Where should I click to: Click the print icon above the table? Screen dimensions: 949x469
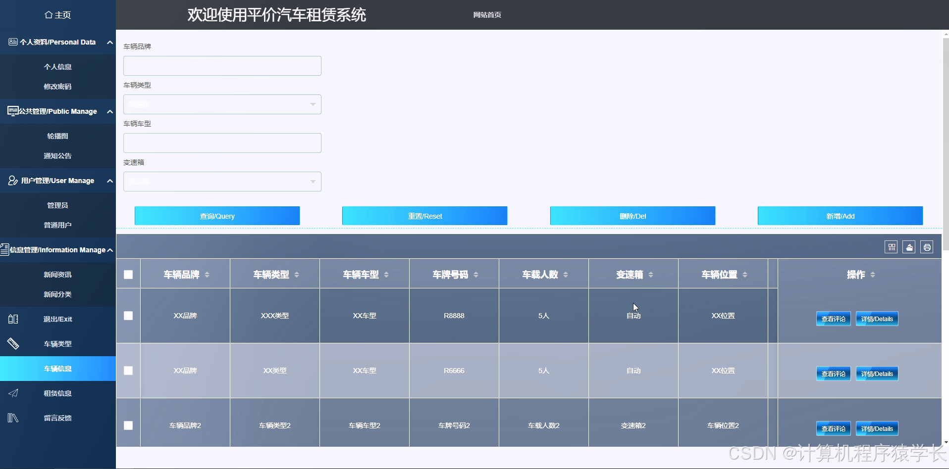tap(927, 246)
